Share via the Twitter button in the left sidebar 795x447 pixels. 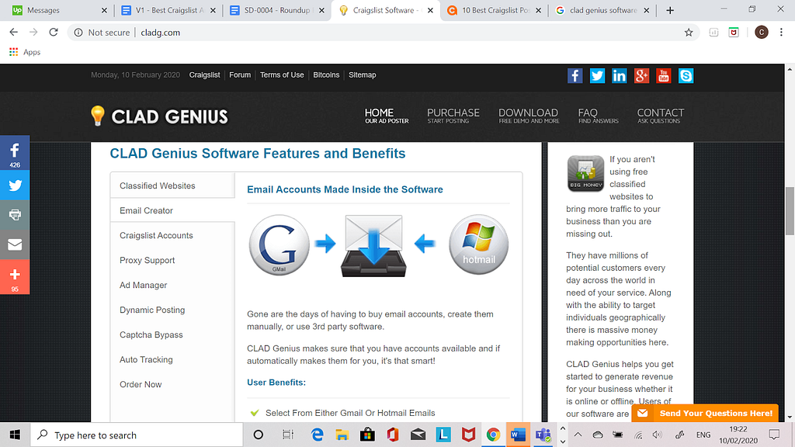tap(15, 185)
